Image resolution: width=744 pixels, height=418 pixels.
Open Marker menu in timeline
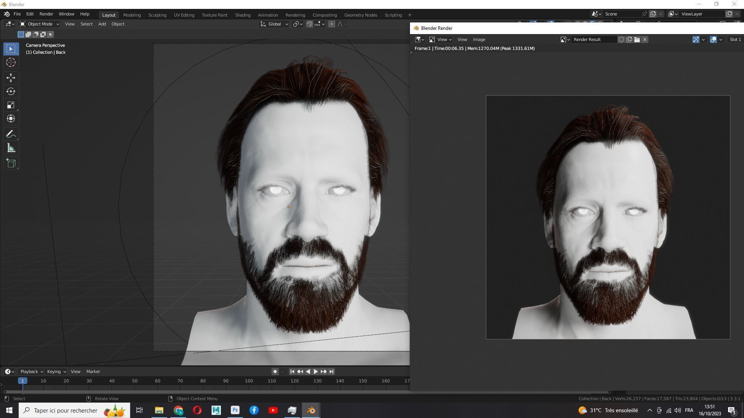tap(93, 372)
